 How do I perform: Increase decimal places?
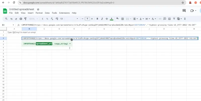(x=57, y=19)
